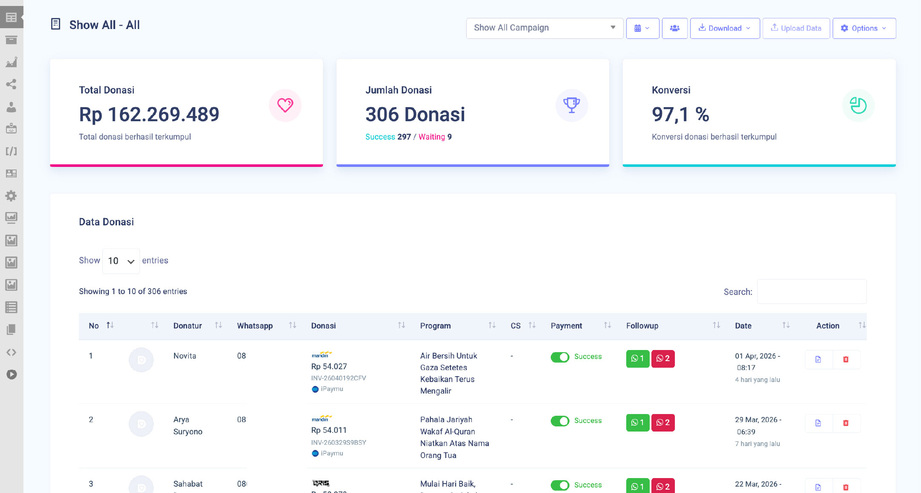Screen dimensions: 921x493
Task: Open the entries count 10 dropdown
Action: click(x=121, y=261)
